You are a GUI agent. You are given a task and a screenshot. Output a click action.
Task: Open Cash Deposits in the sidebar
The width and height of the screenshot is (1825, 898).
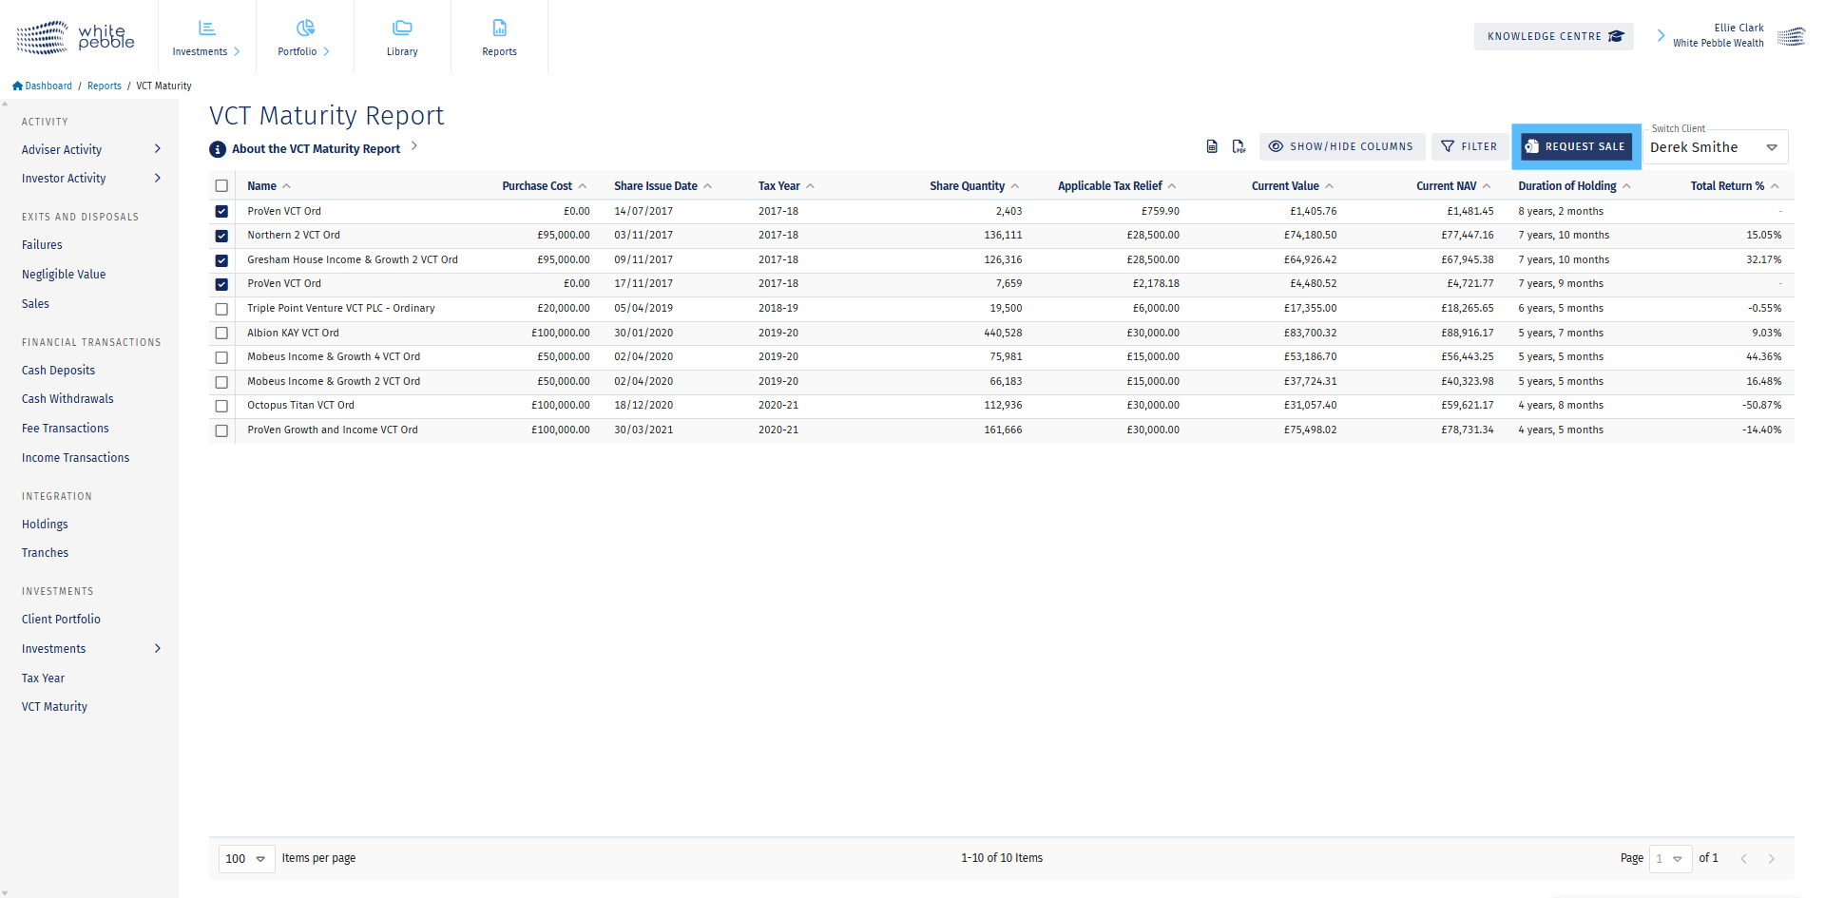(58, 371)
